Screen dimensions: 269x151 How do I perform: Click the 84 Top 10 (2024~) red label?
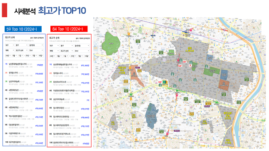tap(69, 29)
